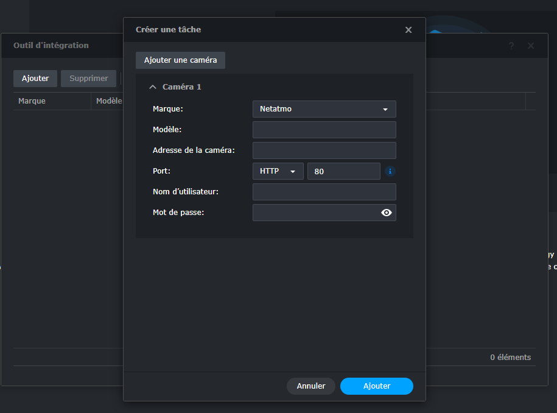Show password with the eye icon

(x=386, y=213)
